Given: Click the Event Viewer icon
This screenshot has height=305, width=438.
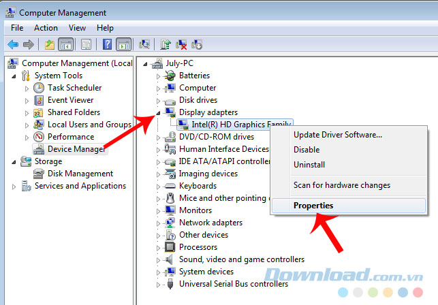Looking at the screenshot, I should 39,100.
